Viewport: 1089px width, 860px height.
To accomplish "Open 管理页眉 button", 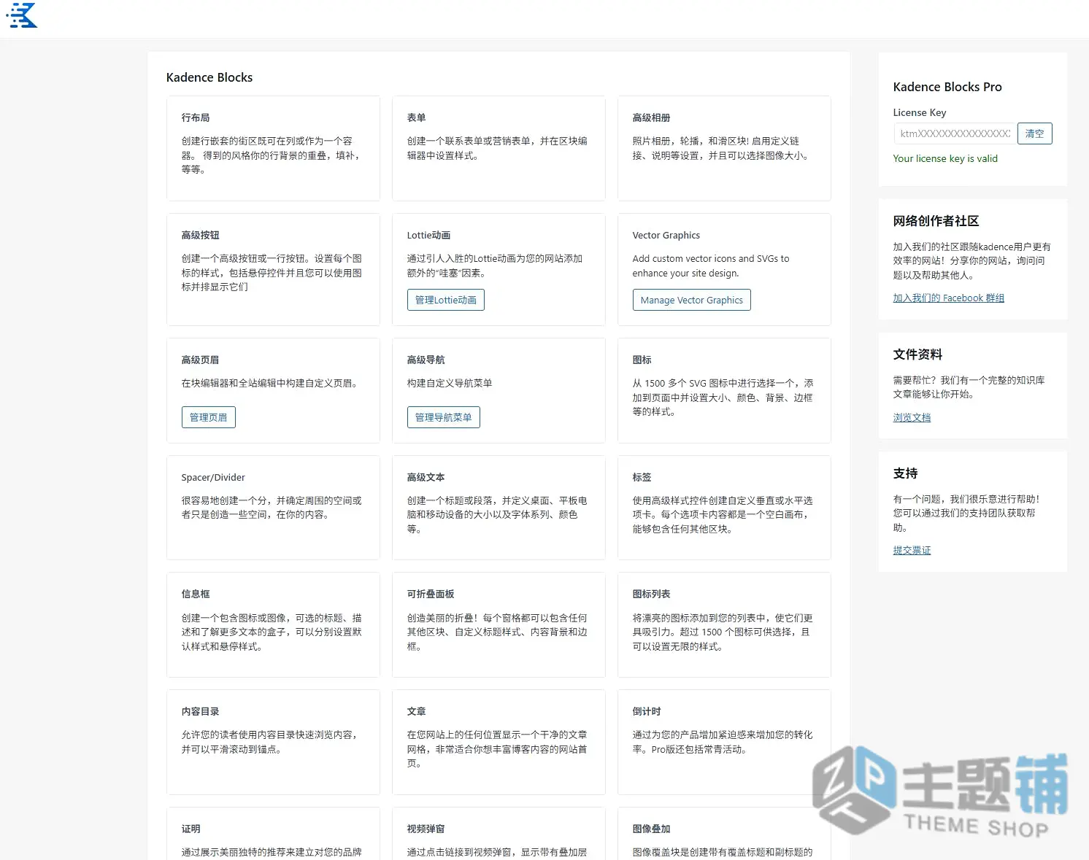I will pos(208,417).
